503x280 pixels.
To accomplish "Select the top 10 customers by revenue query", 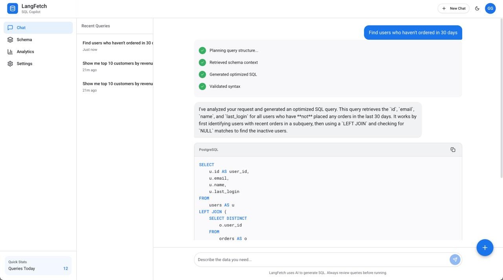I will (114, 65).
